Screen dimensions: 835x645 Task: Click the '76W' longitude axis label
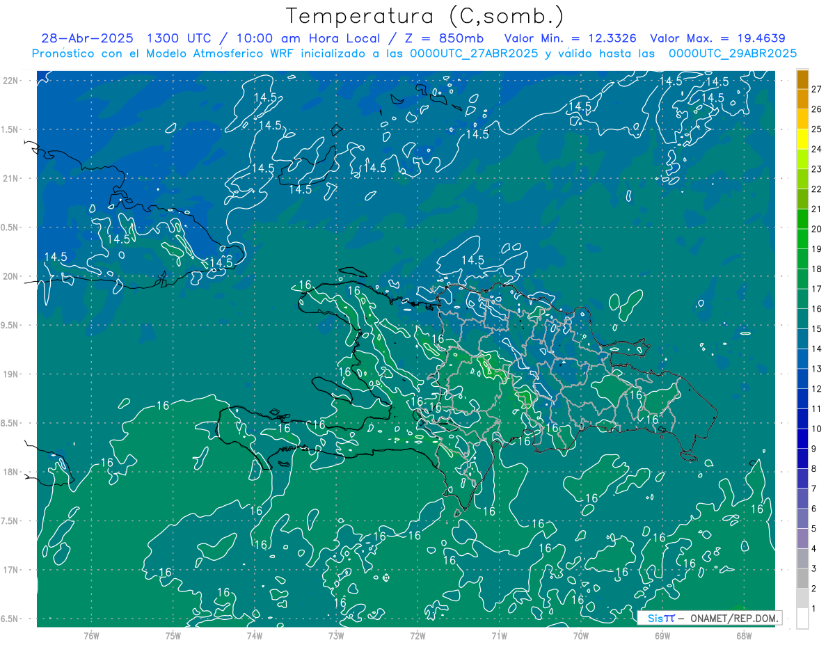91,635
